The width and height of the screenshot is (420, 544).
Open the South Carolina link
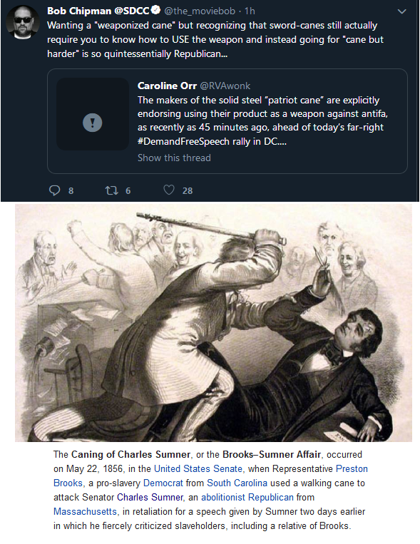237,483
